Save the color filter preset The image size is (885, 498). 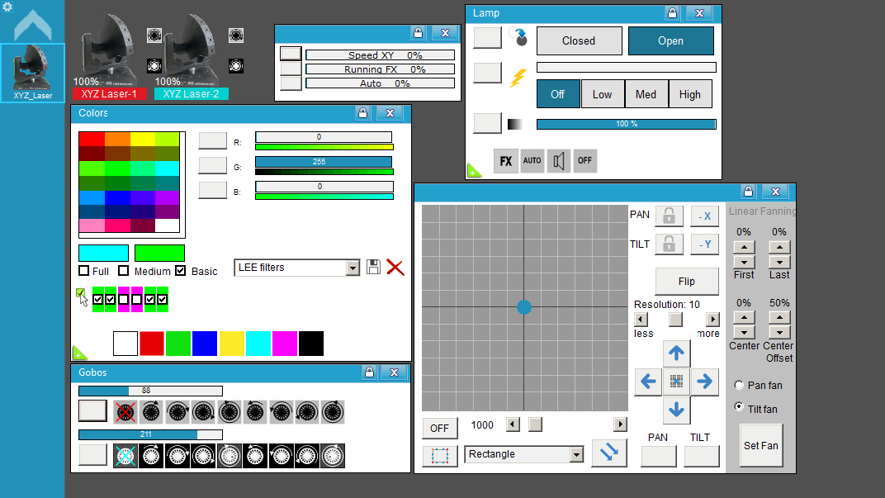373,267
